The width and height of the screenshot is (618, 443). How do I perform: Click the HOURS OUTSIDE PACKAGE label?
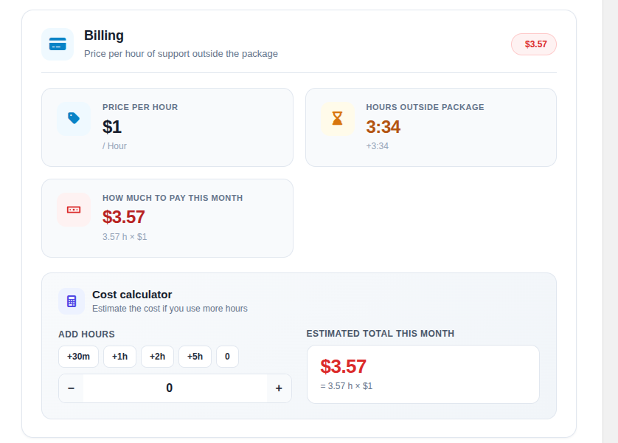pos(425,107)
